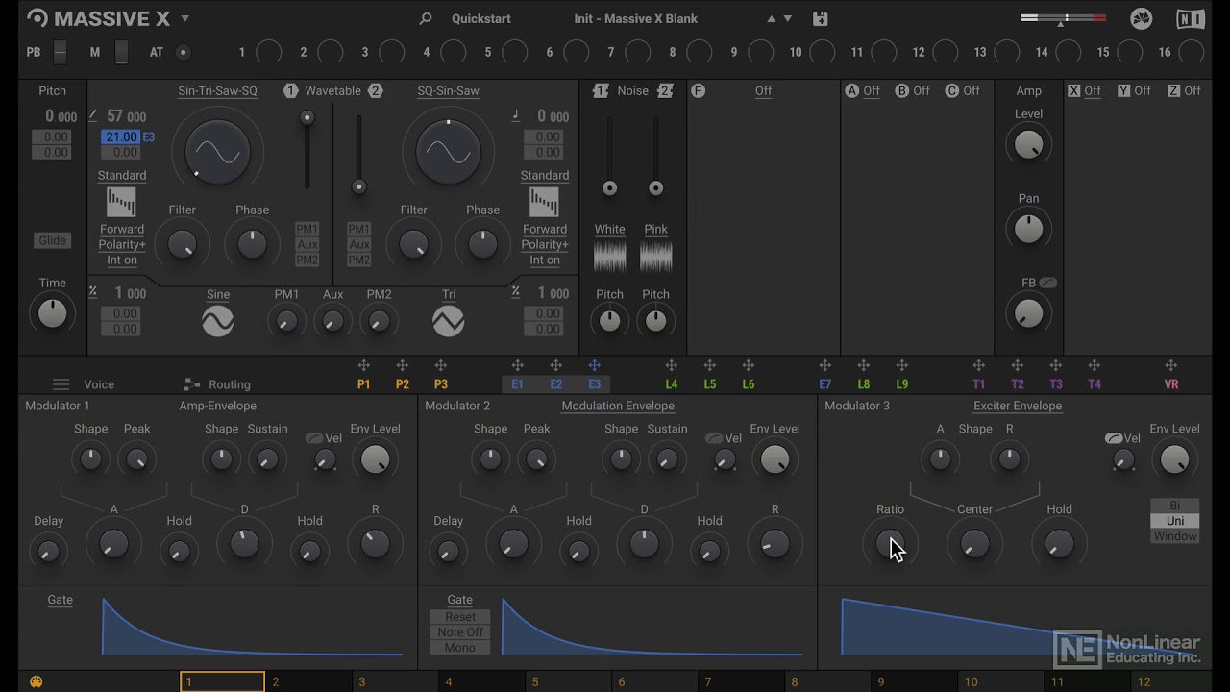Toggle Vel on Modulator 1
The width and height of the screenshot is (1230, 692).
(x=314, y=438)
